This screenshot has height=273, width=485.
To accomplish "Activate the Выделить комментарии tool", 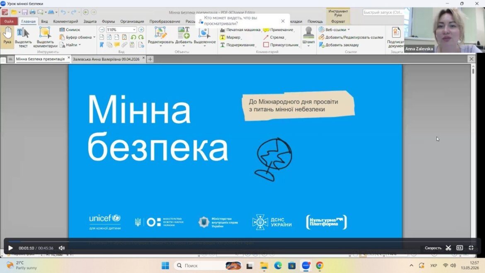I will pos(45,38).
